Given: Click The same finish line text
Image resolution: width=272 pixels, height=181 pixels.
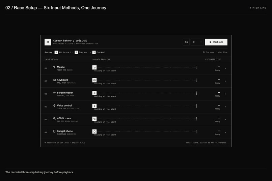Looking at the screenshot, I should [x=216, y=52].
